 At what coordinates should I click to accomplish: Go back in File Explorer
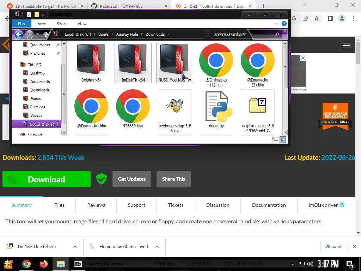[19, 34]
